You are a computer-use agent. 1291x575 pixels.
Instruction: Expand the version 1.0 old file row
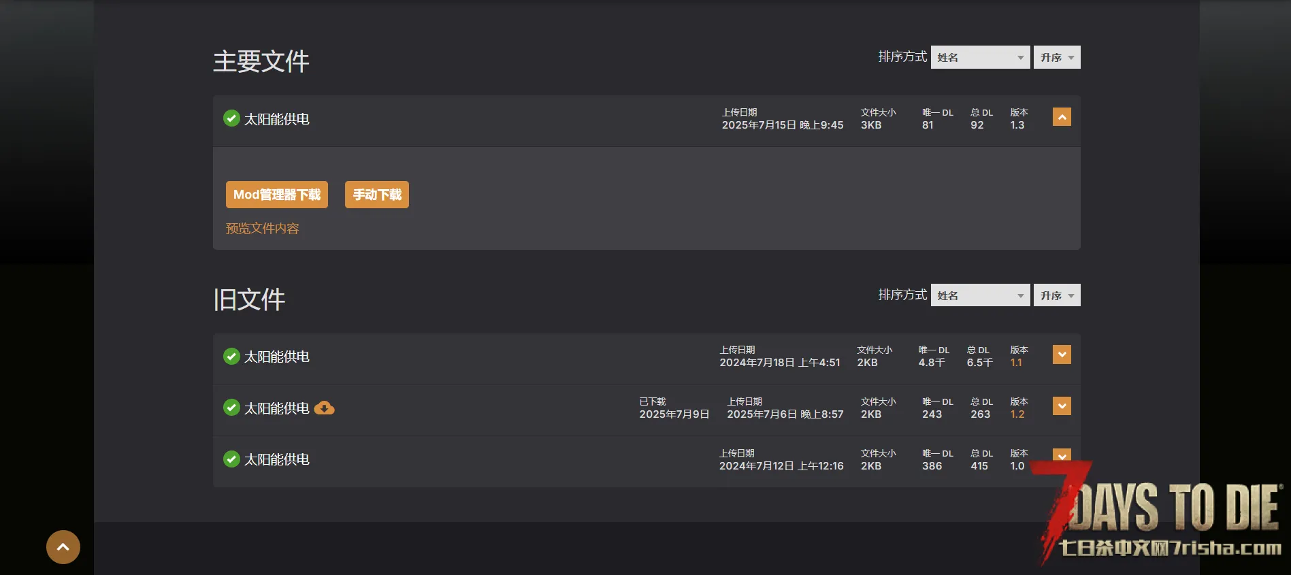1061,455
